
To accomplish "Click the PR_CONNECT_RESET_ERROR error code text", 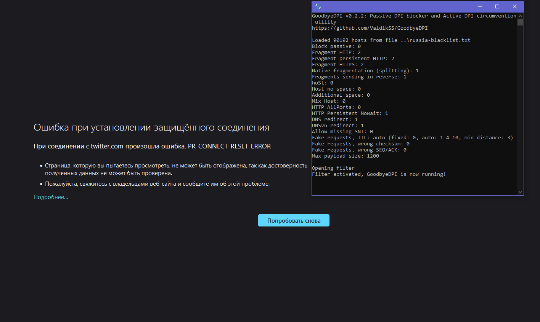I will 230,146.
